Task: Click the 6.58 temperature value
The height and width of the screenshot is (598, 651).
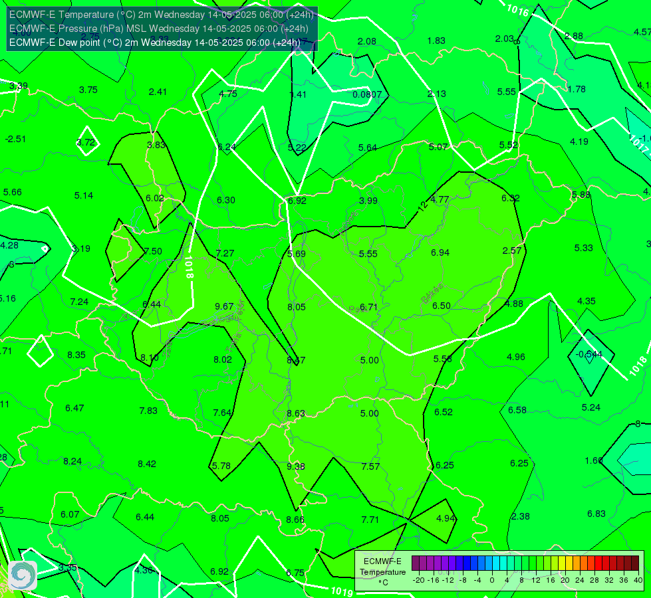Action: pos(517,410)
